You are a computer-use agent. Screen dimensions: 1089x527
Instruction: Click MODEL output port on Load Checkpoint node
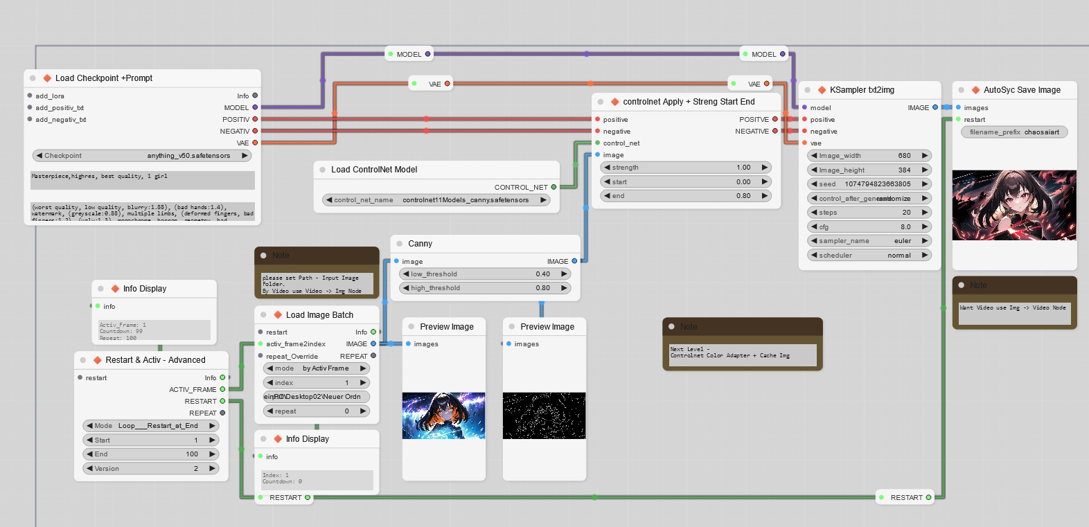[255, 107]
